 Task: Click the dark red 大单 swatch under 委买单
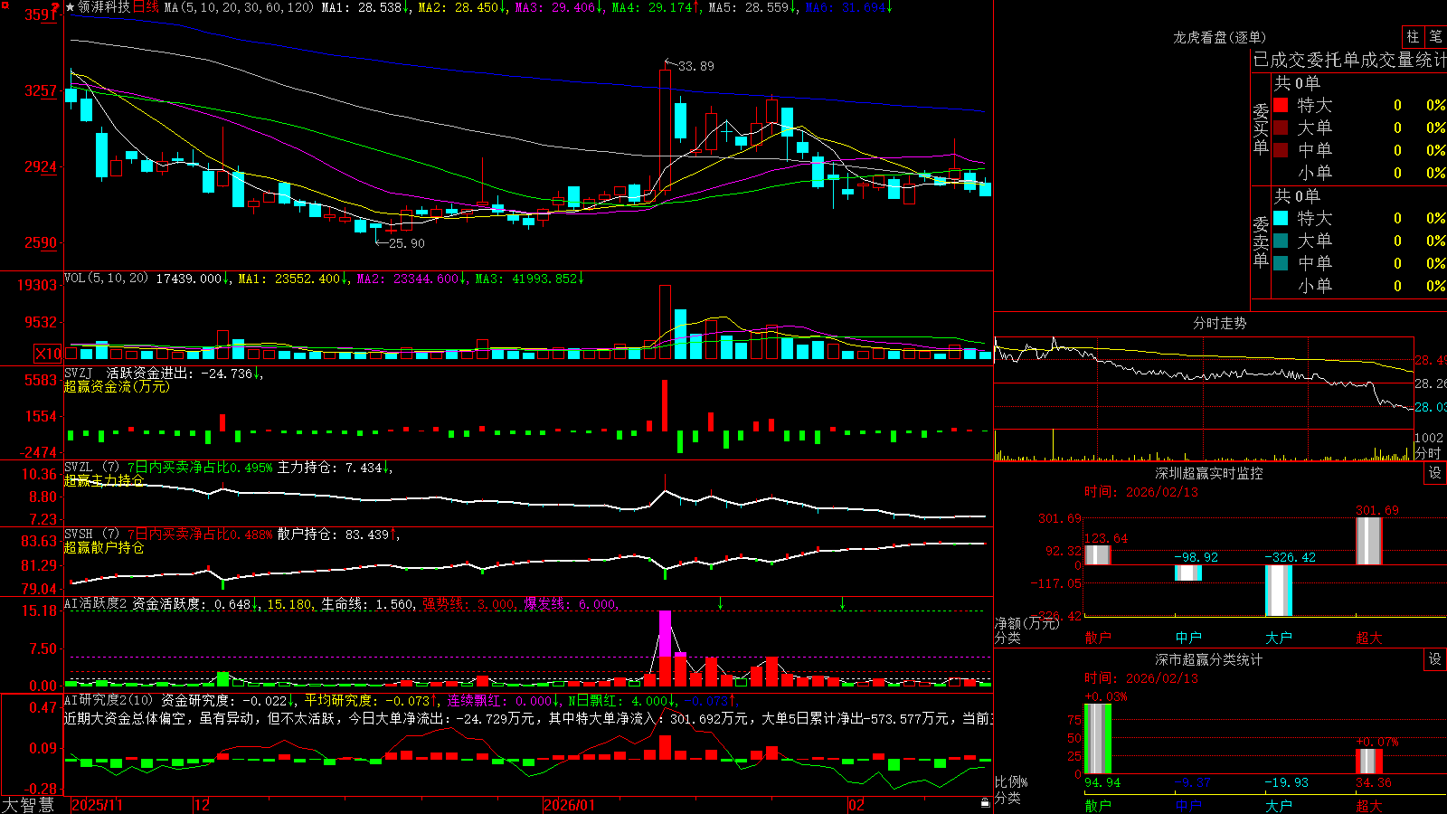pos(1281,128)
